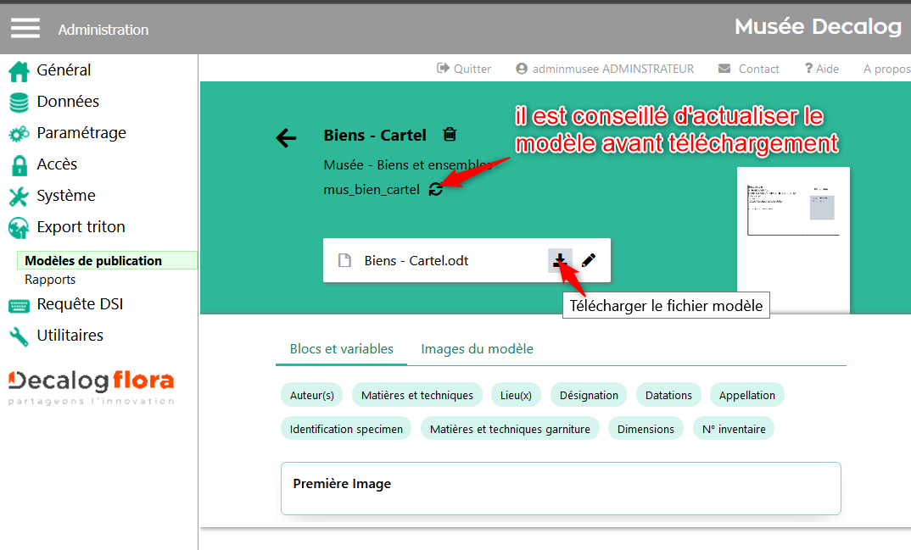This screenshot has height=550, width=911.
Task: Click the Export triton globe icon
Action: (x=19, y=228)
